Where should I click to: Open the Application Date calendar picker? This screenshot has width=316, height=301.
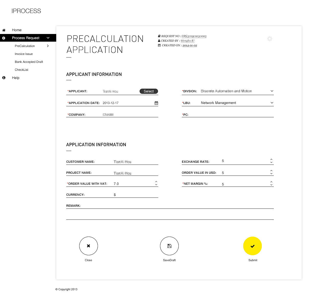pyautogui.click(x=156, y=103)
